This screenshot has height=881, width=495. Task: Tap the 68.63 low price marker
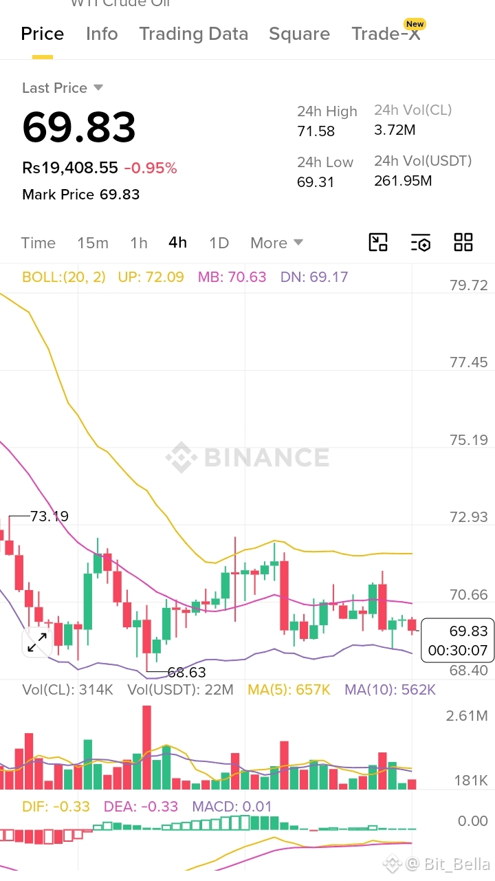[187, 672]
